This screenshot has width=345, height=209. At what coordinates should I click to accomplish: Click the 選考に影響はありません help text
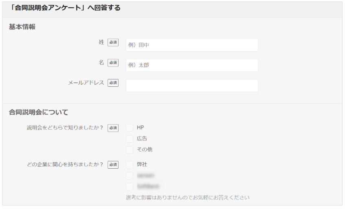pyautogui.click(x=187, y=198)
